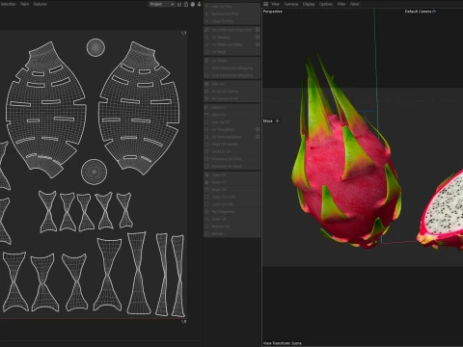Image resolution: width=463 pixels, height=347 pixels.
Task: Run the UV Rectangularize command
Action: pos(229,137)
